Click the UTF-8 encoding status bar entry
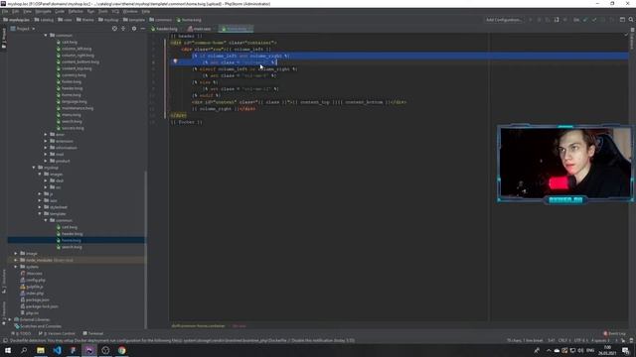The width and height of the screenshot is (636, 357). coord(580,340)
